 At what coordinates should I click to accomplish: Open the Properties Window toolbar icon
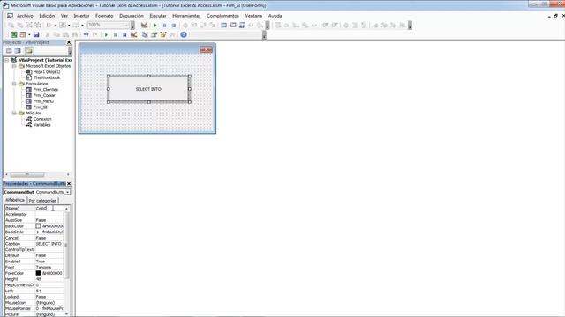[x=154, y=34]
